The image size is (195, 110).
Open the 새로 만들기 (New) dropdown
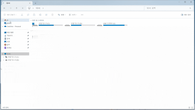pyautogui.click(x=10, y=15)
